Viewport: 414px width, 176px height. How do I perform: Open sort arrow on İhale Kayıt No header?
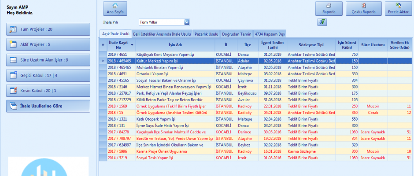[x=132, y=45]
